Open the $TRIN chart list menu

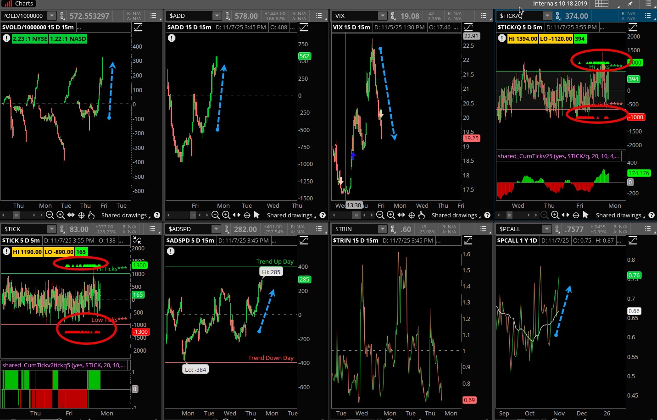[x=483, y=229]
